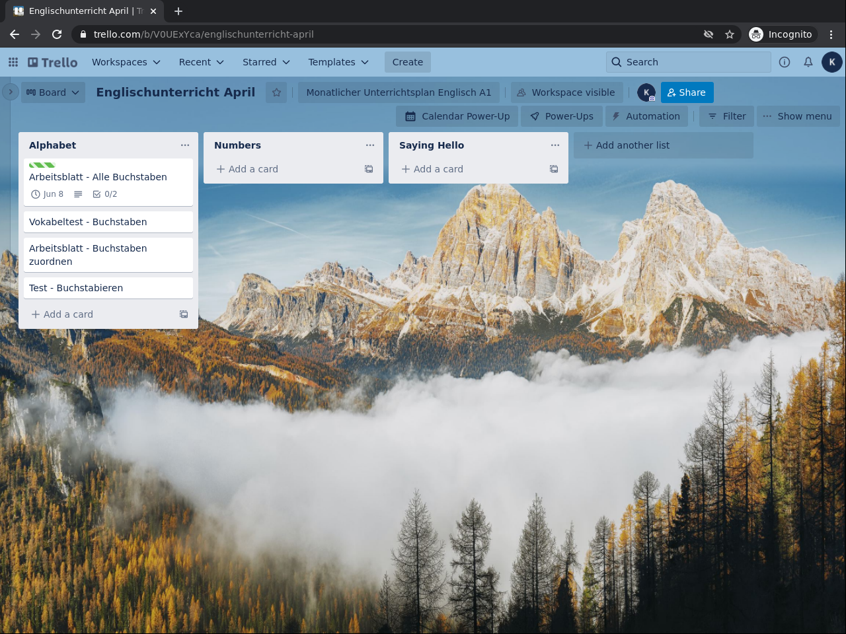Viewport: 846px width, 634px height.
Task: Click the Share button
Action: pos(687,92)
